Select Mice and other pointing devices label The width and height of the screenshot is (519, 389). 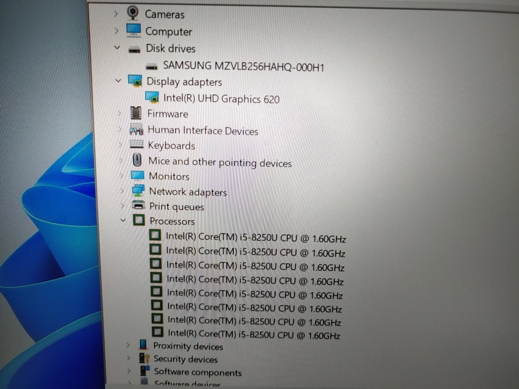(x=220, y=162)
